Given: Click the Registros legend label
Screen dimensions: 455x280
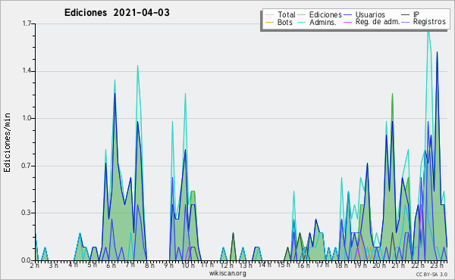Looking at the screenshot, I should 429,22.
